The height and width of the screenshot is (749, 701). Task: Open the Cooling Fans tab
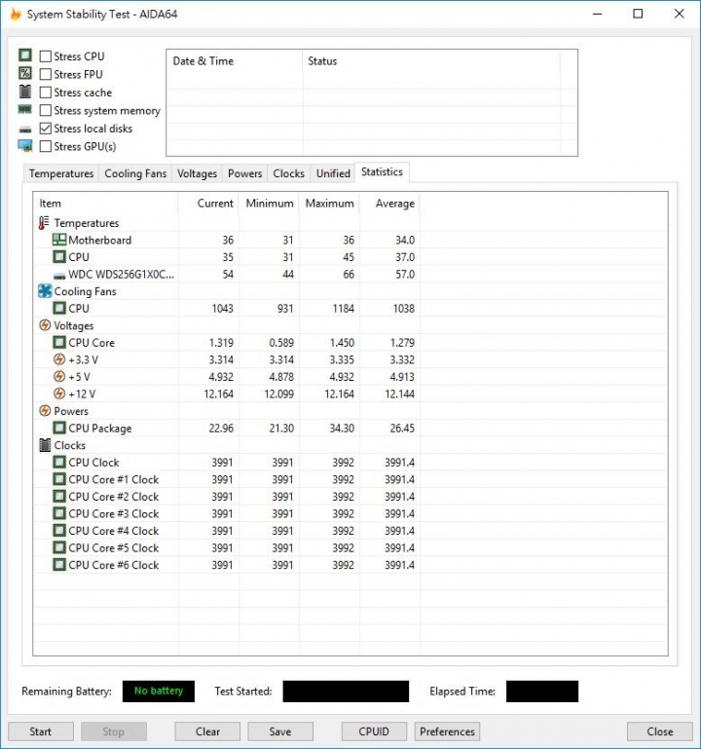(135, 173)
